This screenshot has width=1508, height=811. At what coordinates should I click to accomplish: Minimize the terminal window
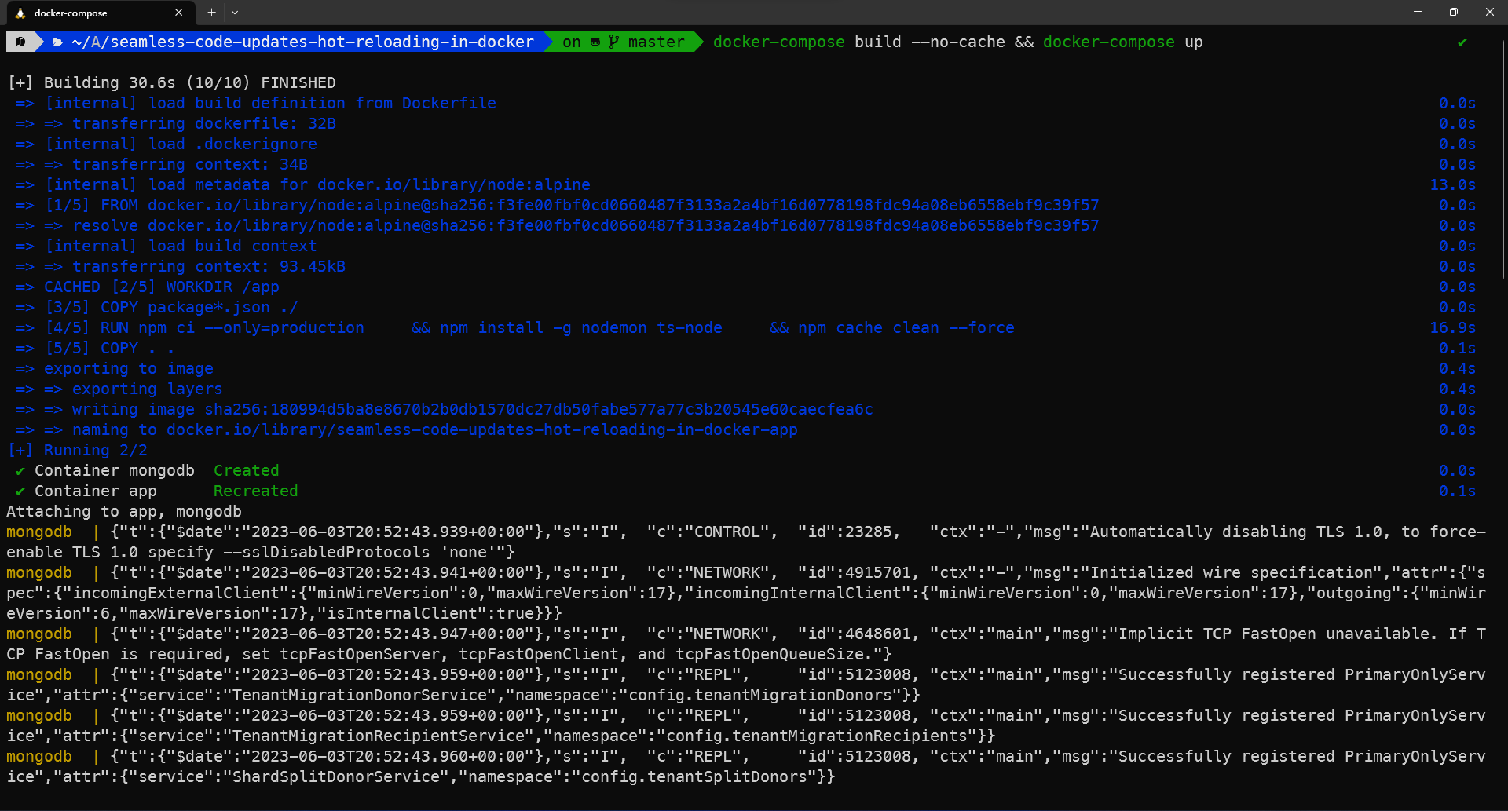pyautogui.click(x=1417, y=13)
